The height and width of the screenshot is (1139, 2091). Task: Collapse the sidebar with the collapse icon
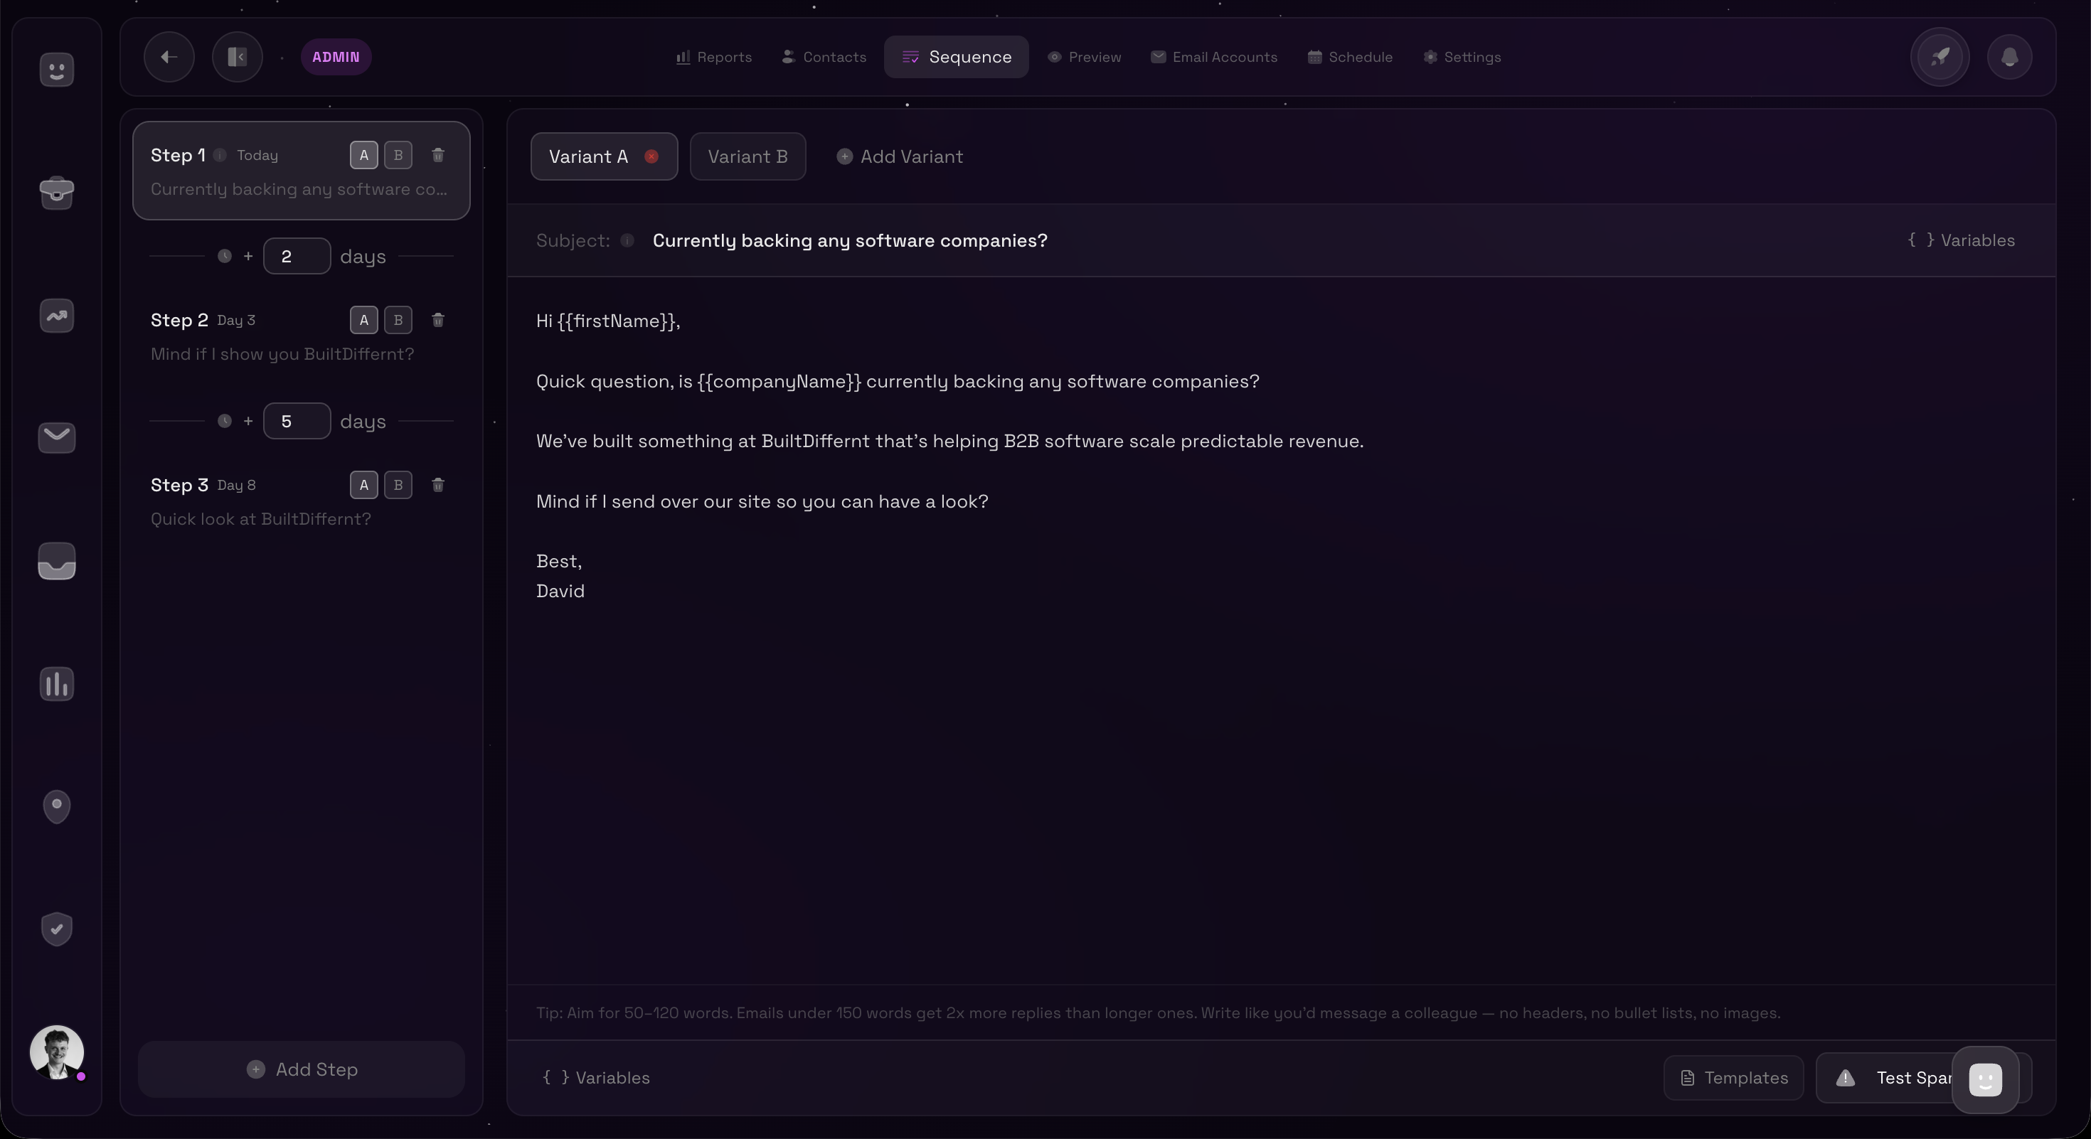[236, 57]
